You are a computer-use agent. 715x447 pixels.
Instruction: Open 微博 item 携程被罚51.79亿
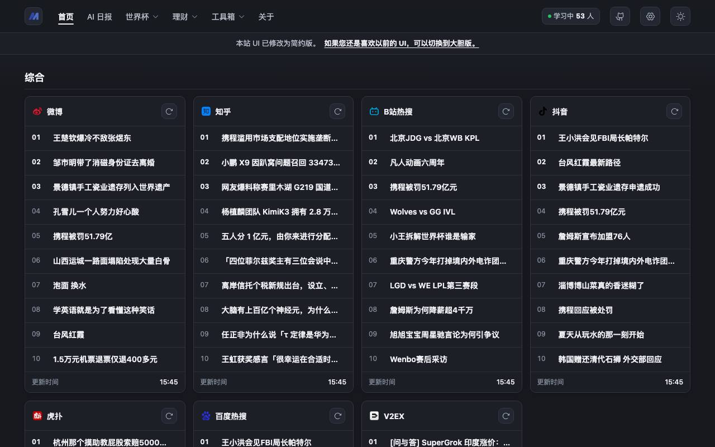coord(105,236)
